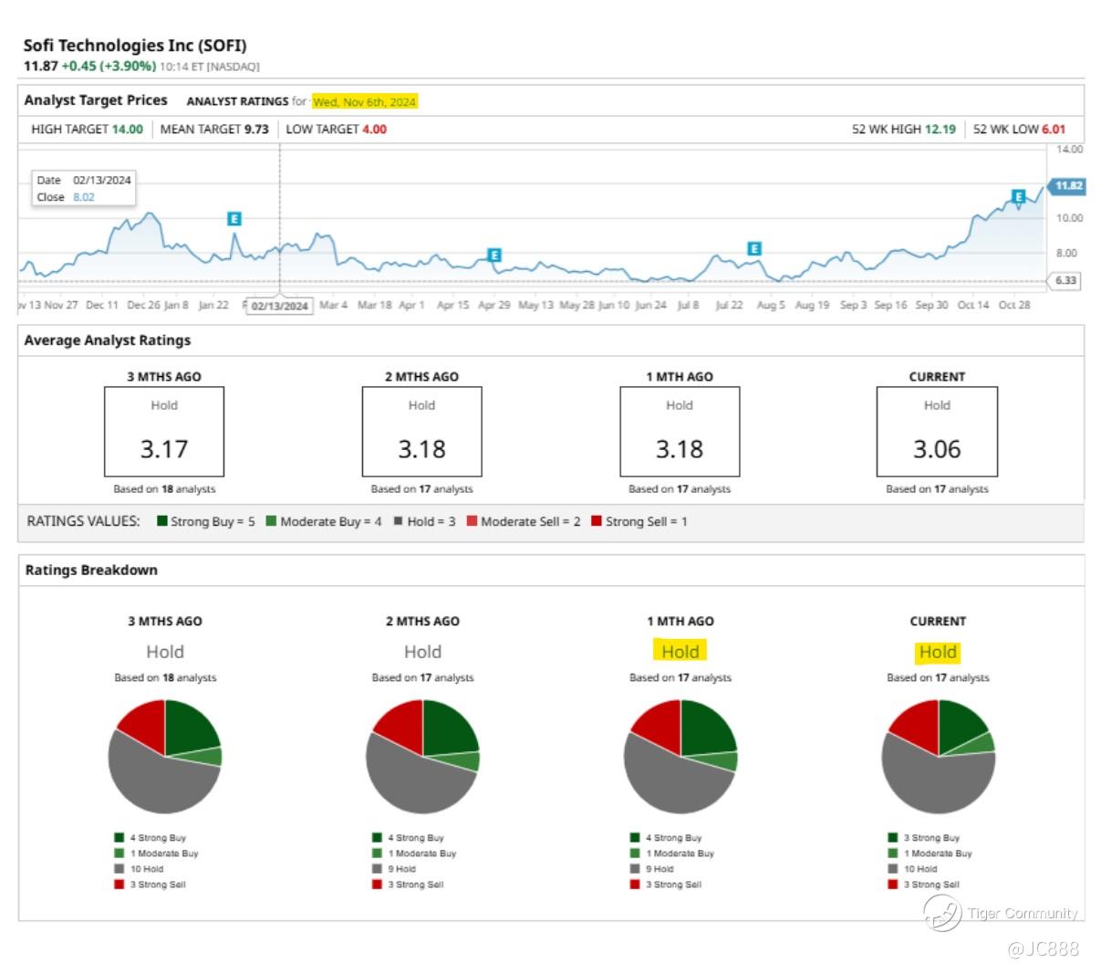Click the earnings 'E' marker near Jul 22
The width and height of the screenshot is (1101, 974).
(754, 248)
